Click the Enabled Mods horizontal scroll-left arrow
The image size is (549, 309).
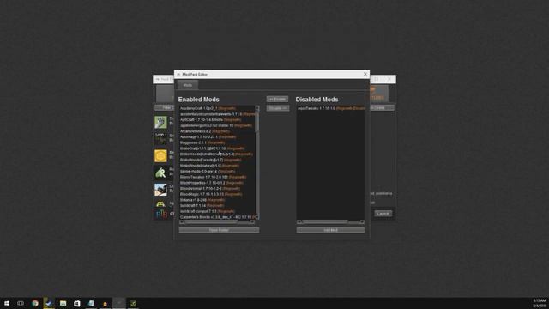[x=181, y=222]
